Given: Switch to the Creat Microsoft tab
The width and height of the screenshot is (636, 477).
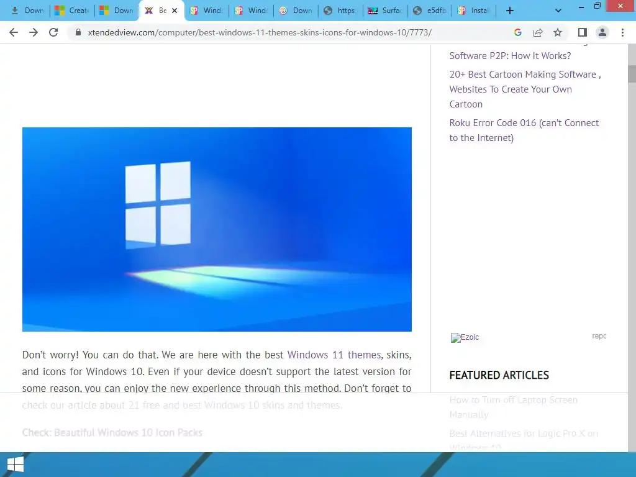Looking at the screenshot, I should (72, 11).
